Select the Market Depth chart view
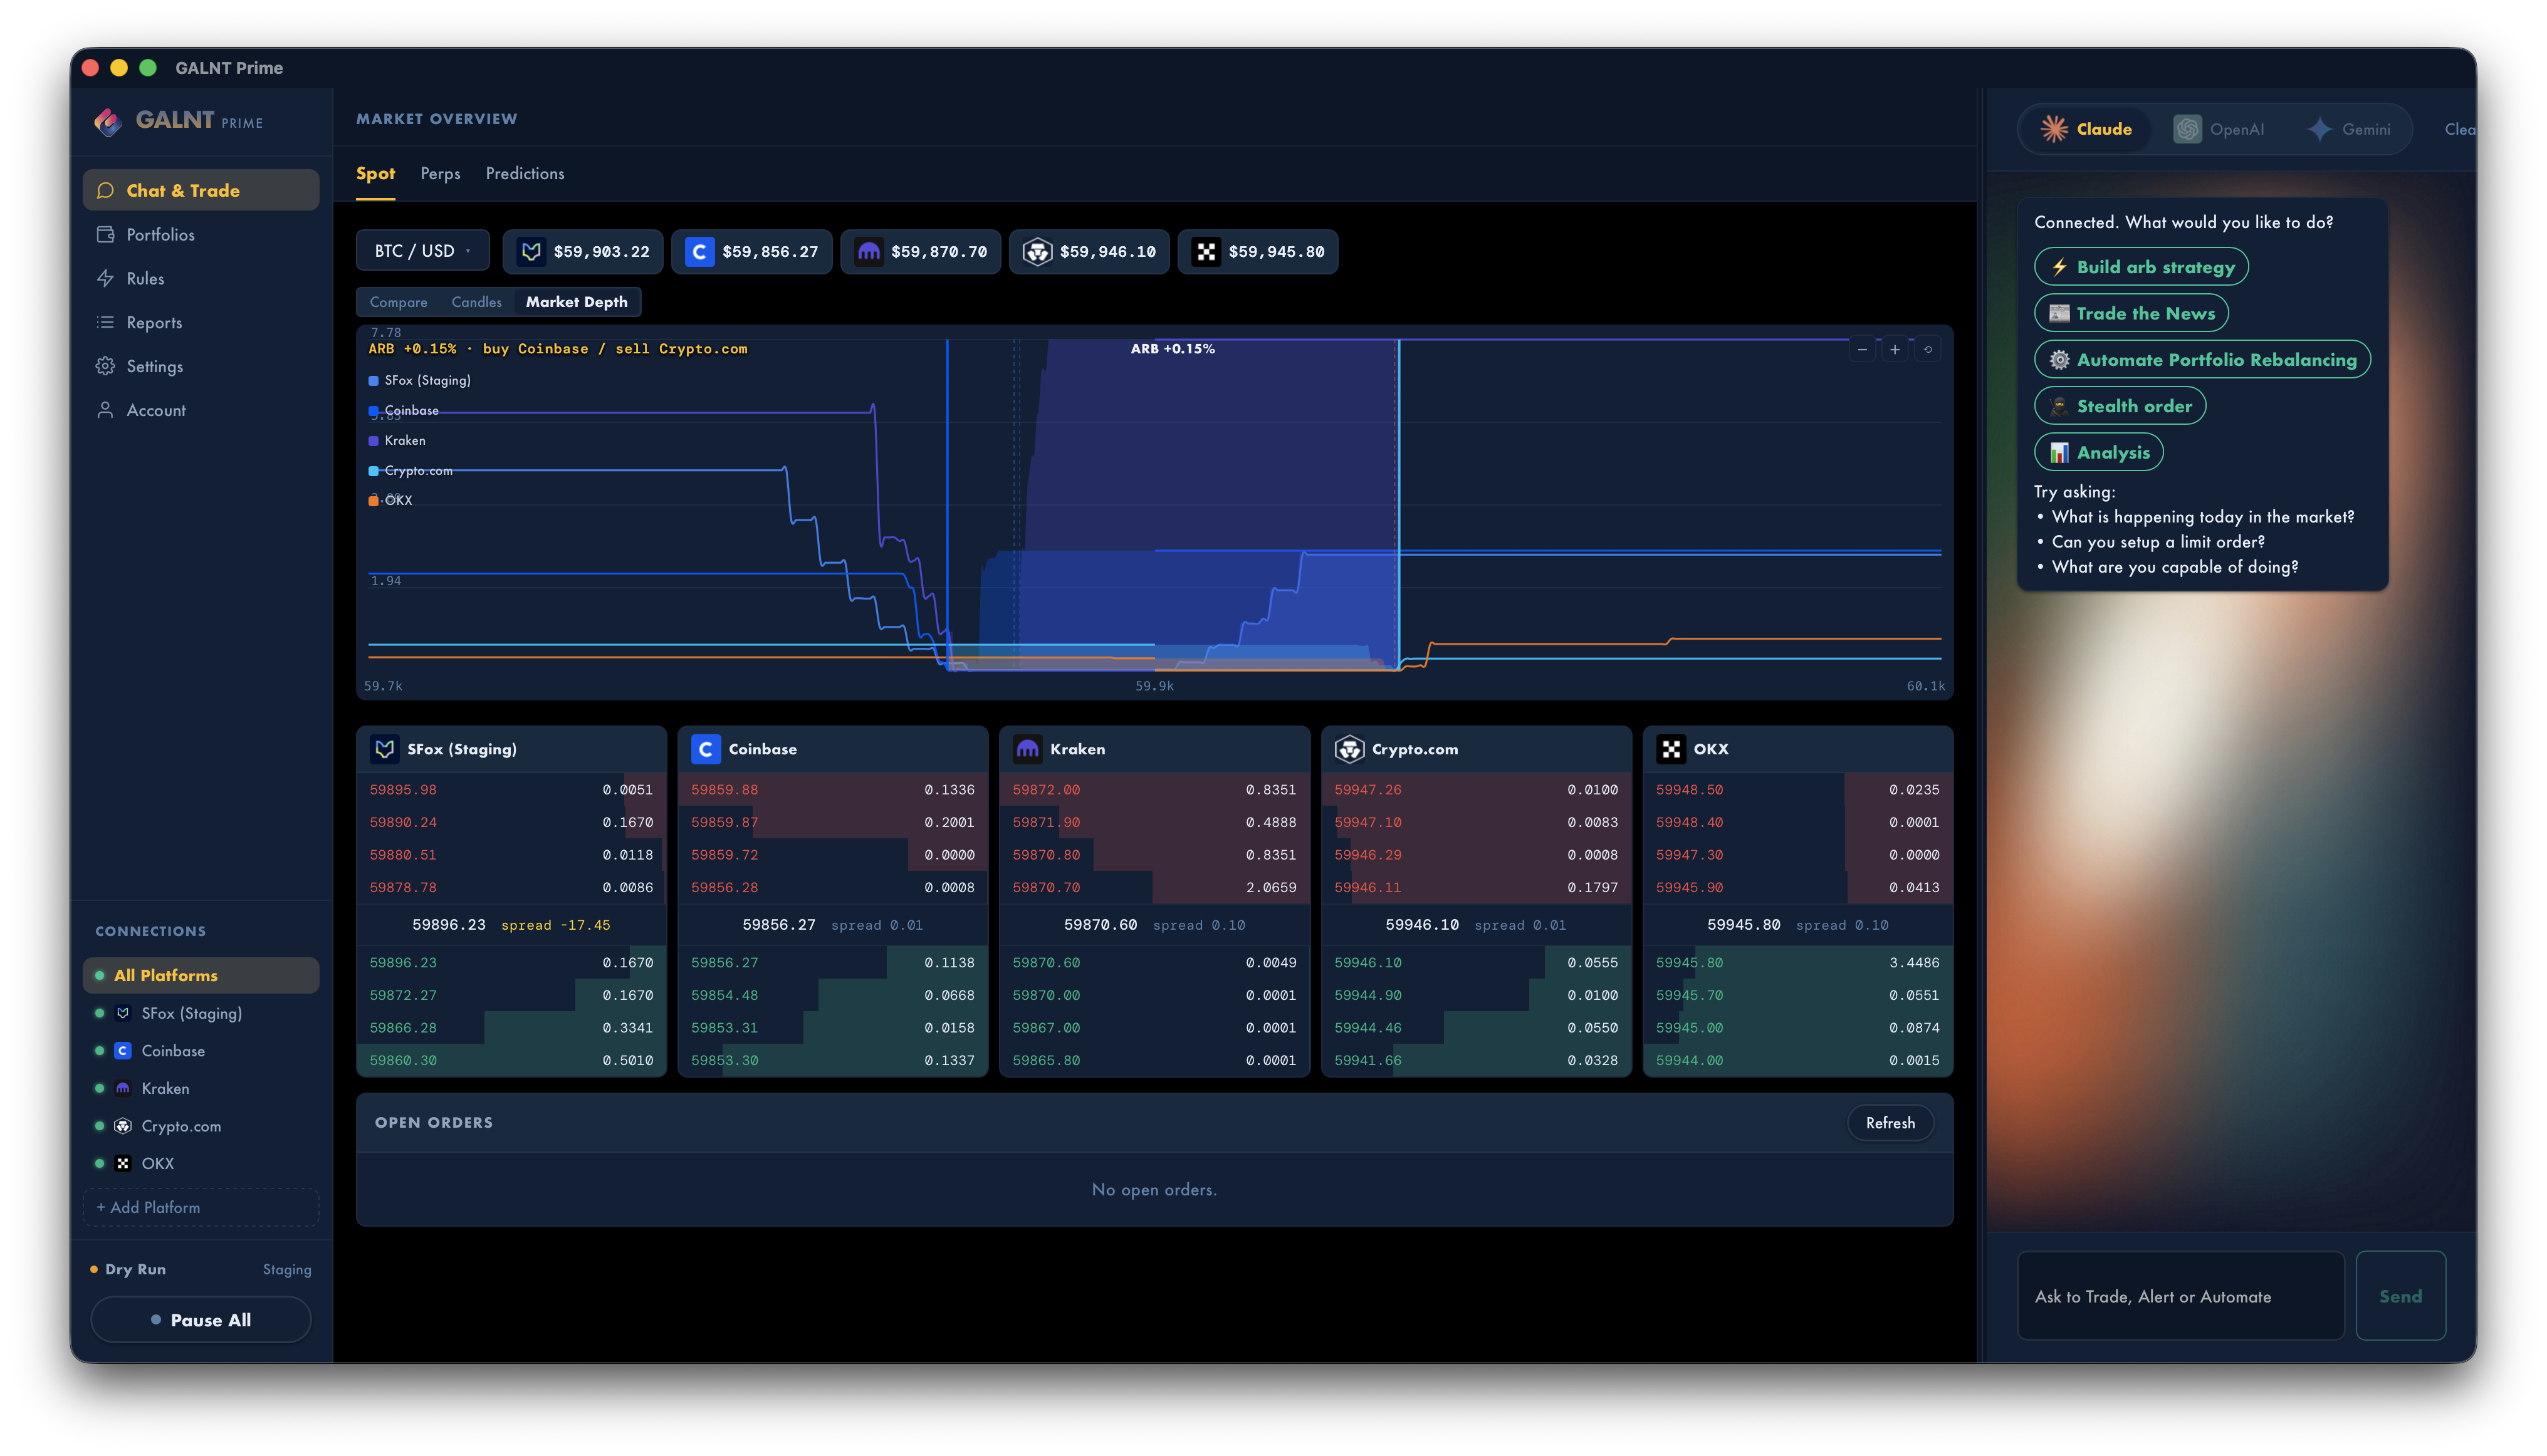 coord(577,302)
